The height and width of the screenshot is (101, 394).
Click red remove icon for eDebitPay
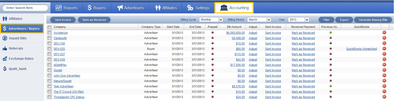(x=384, y=65)
